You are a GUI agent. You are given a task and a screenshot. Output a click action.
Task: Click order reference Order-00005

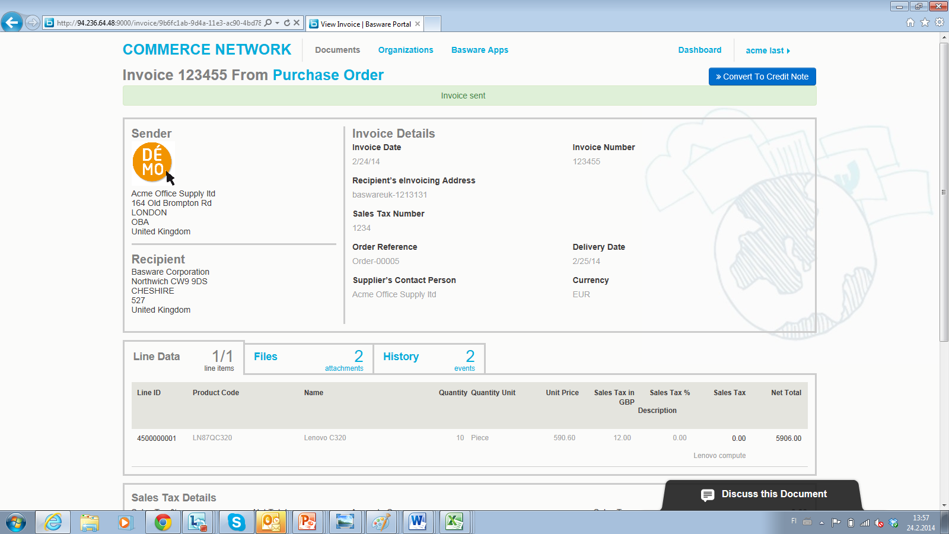click(375, 261)
